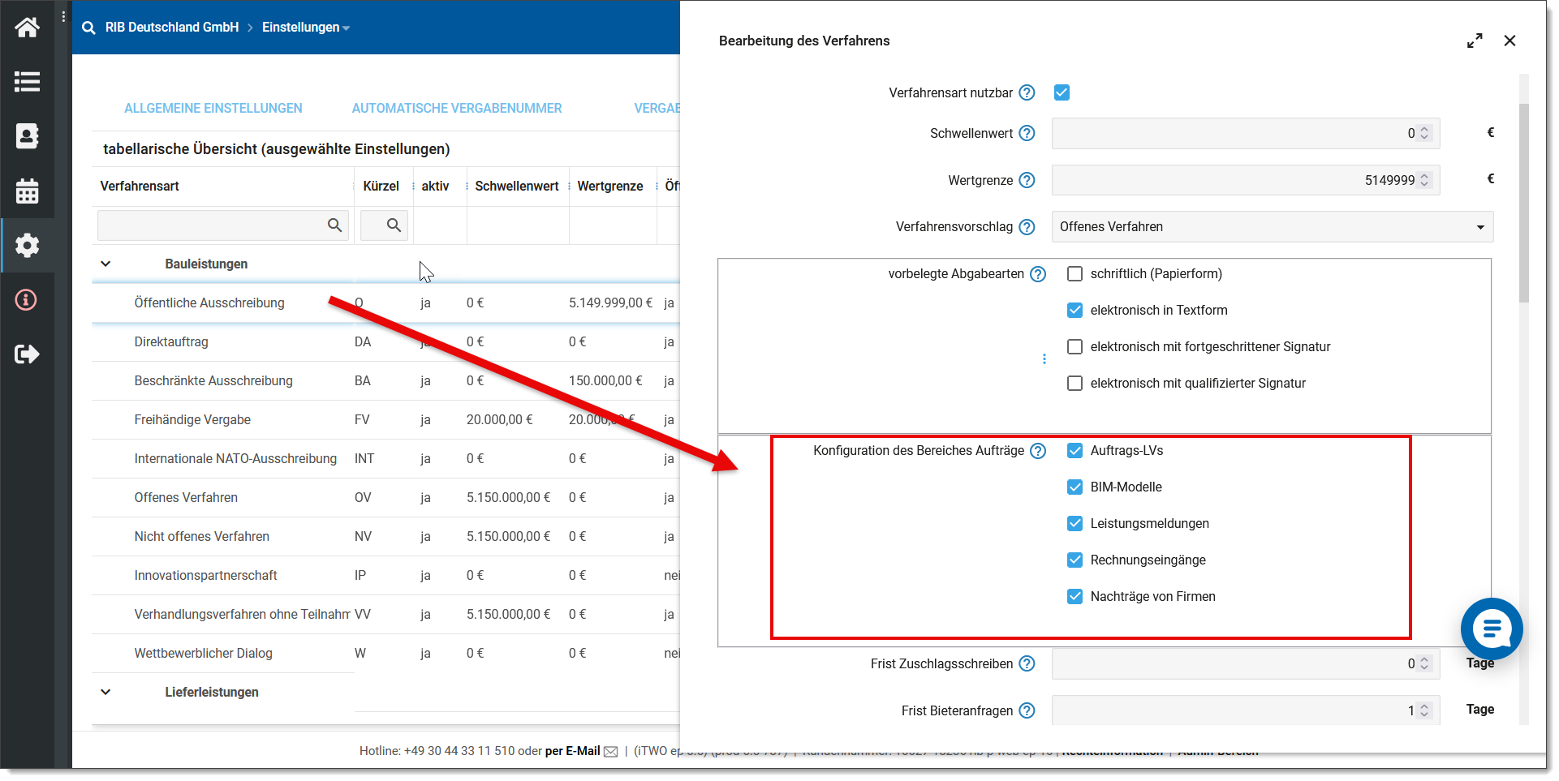Open help for Frist Zuschlagsschreiben
1559x781 pixels.
pyautogui.click(x=1027, y=663)
